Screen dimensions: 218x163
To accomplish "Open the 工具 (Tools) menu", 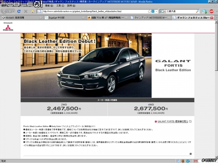I will pos(60,6).
